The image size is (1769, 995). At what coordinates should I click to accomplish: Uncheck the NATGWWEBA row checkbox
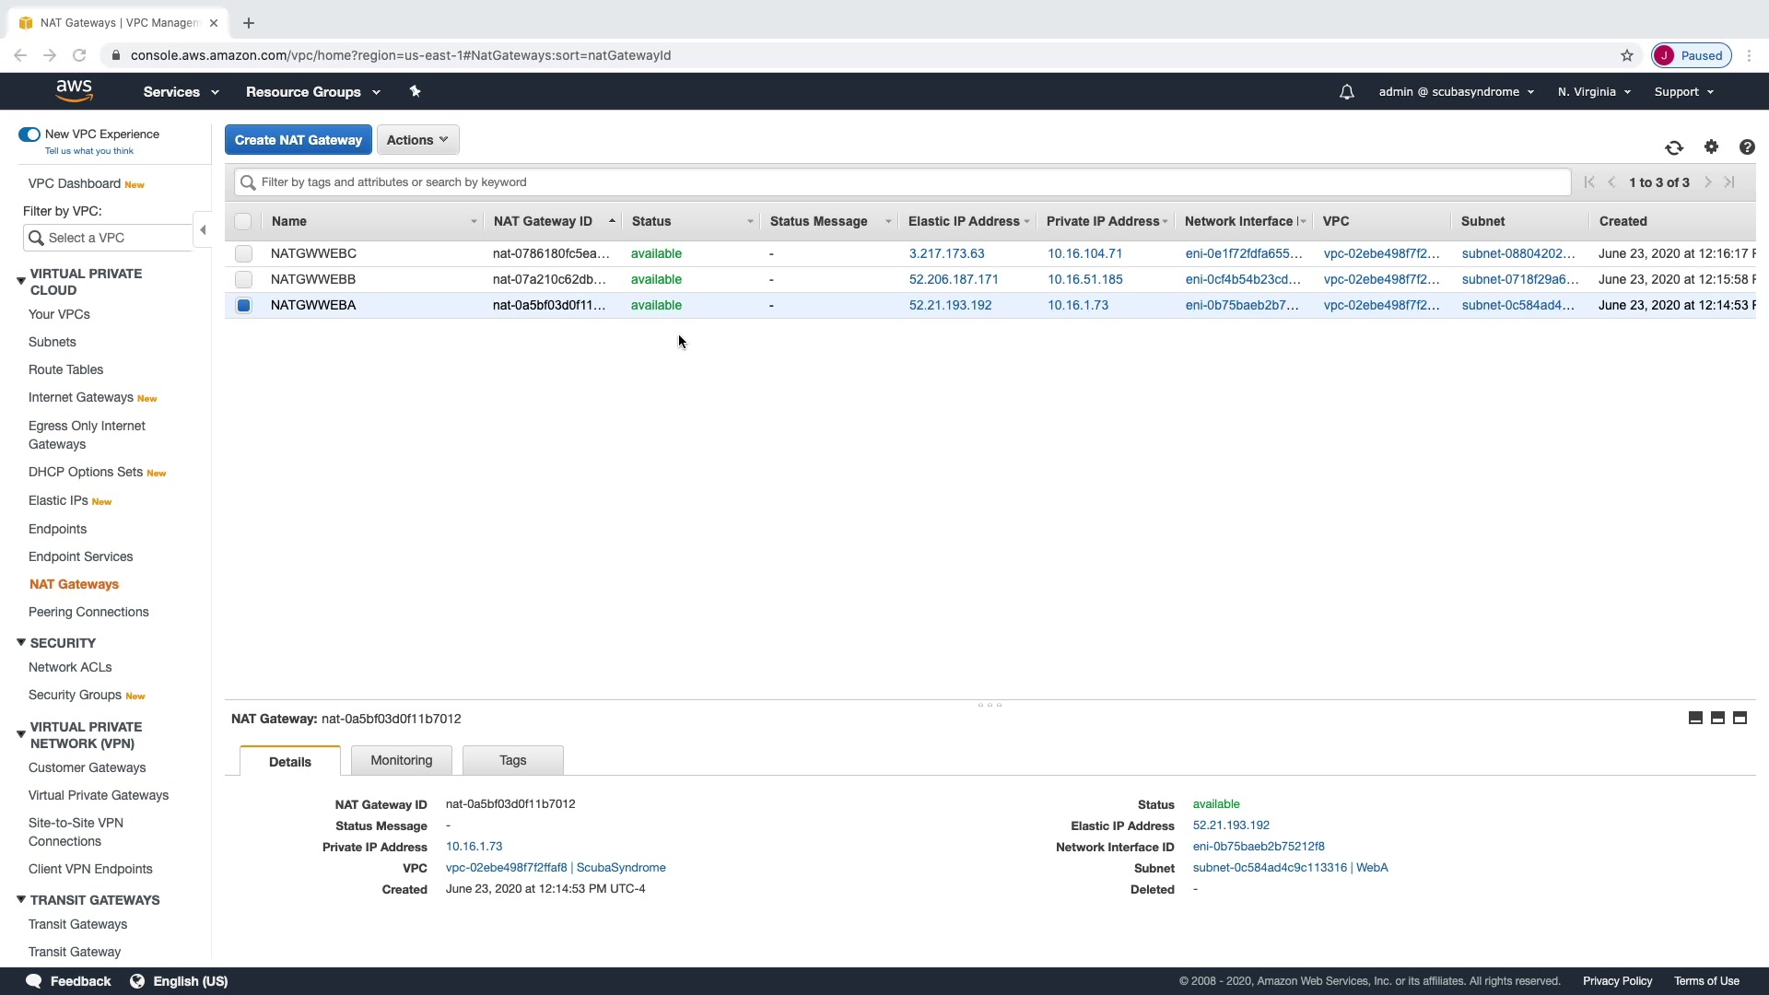point(243,305)
